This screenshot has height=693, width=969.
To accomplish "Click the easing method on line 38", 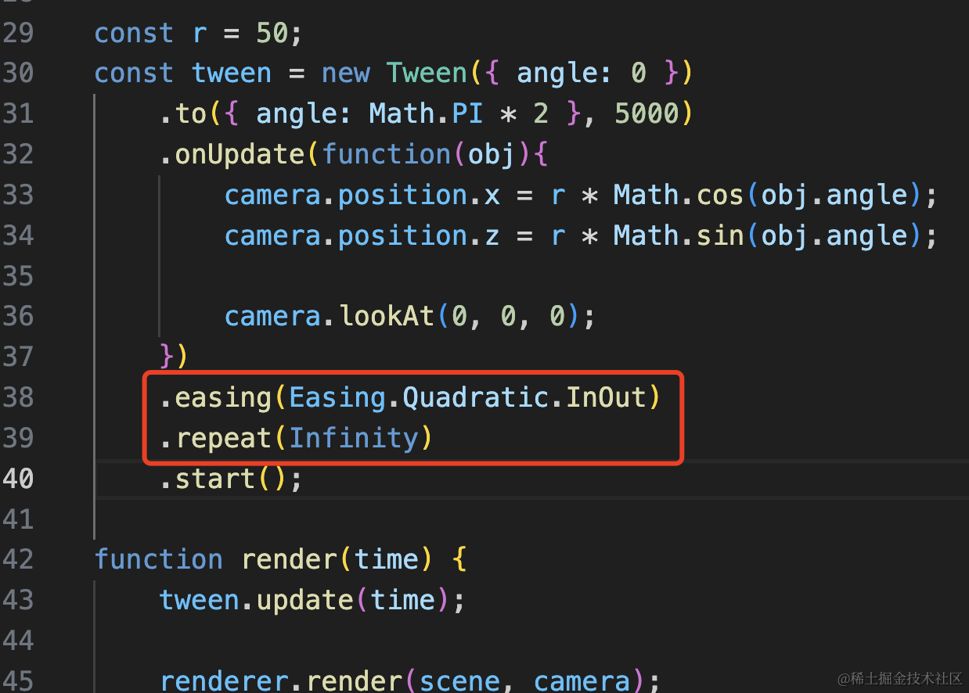I will 223,397.
